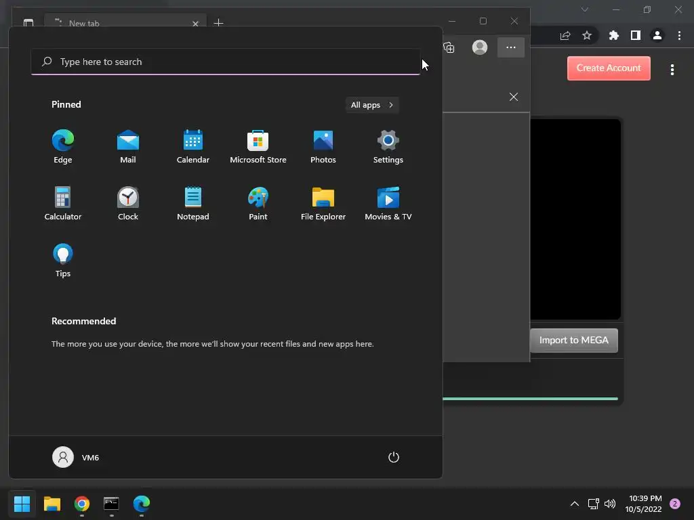Screen dimensions: 694x520
Task: Open the clock and date flyout
Action: pyautogui.click(x=644, y=504)
